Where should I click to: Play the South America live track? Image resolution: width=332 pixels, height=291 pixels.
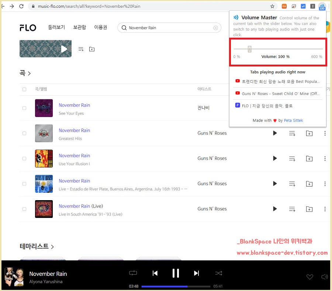point(275,209)
